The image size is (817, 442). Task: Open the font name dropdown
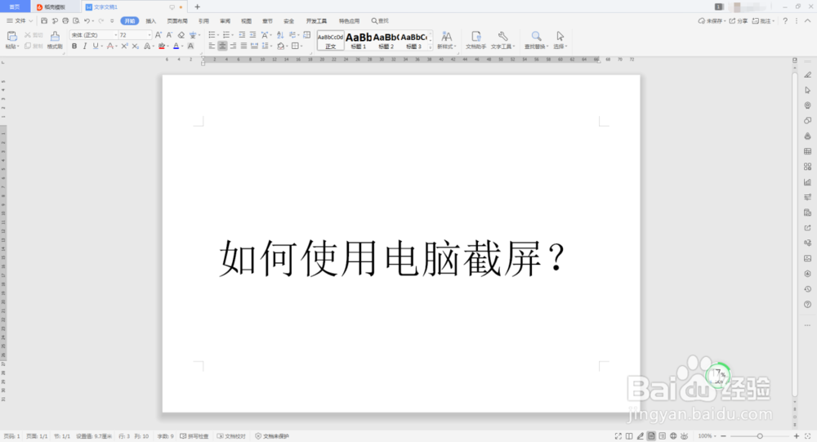[116, 35]
